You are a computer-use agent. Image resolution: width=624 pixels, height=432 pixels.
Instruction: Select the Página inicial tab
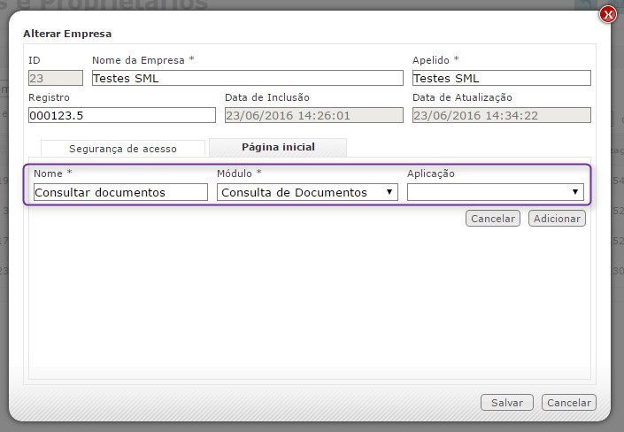(278, 147)
